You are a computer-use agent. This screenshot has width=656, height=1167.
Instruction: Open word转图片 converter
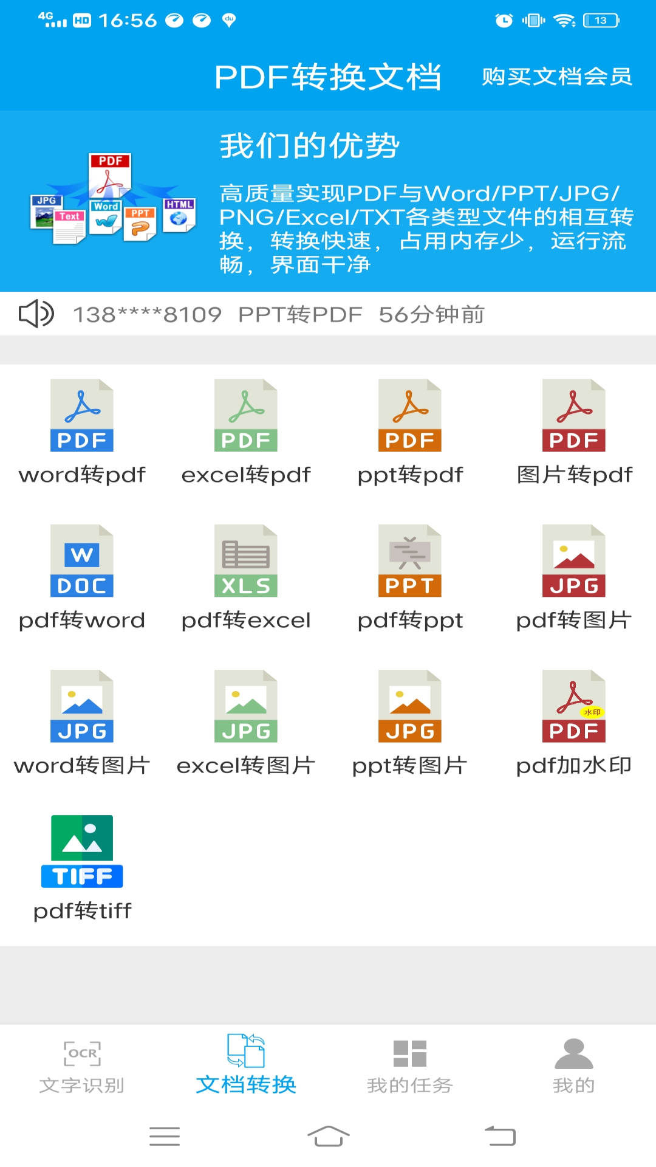point(82,706)
